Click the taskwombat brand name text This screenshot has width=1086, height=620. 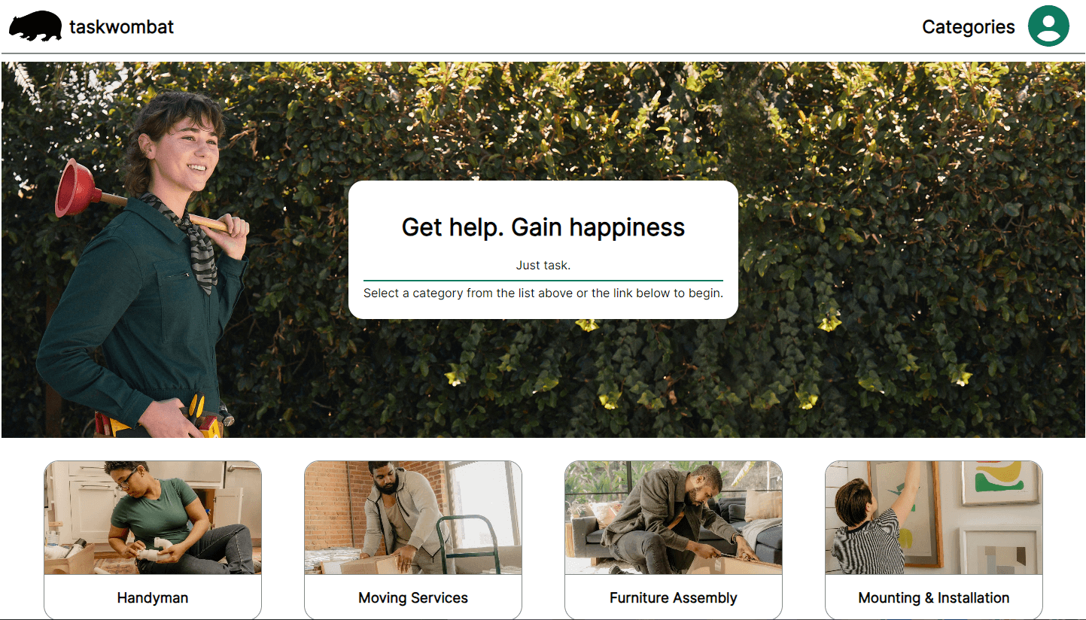tap(121, 27)
